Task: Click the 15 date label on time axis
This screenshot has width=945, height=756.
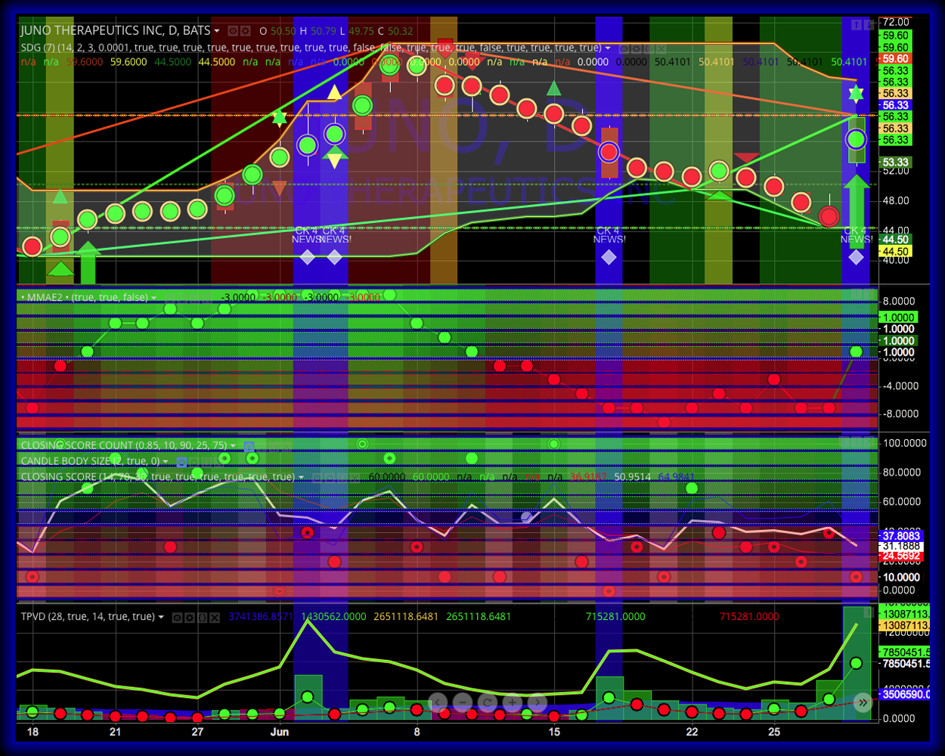Action: click(x=554, y=732)
